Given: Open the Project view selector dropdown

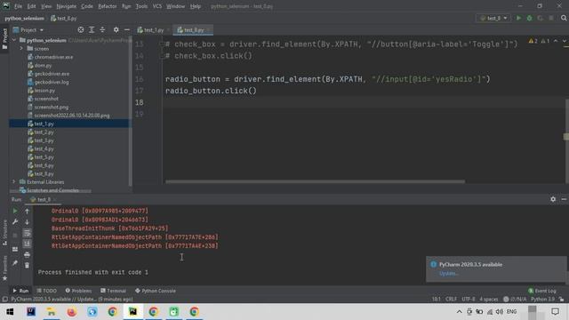Looking at the screenshot, I should pyautogui.click(x=28, y=29).
